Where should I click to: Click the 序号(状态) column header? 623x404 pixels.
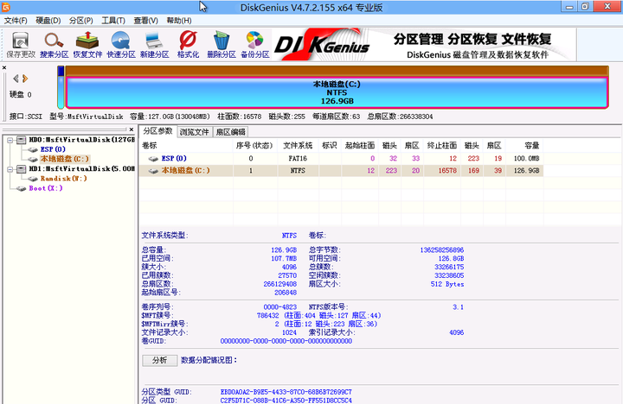pos(254,146)
